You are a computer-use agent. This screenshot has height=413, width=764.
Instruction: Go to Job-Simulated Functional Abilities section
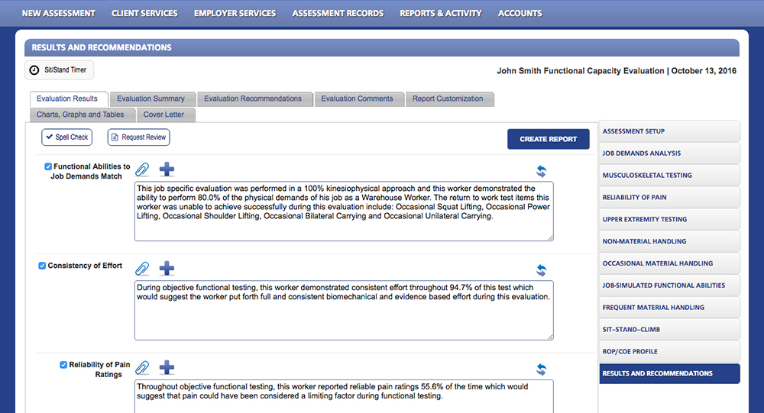click(669, 286)
